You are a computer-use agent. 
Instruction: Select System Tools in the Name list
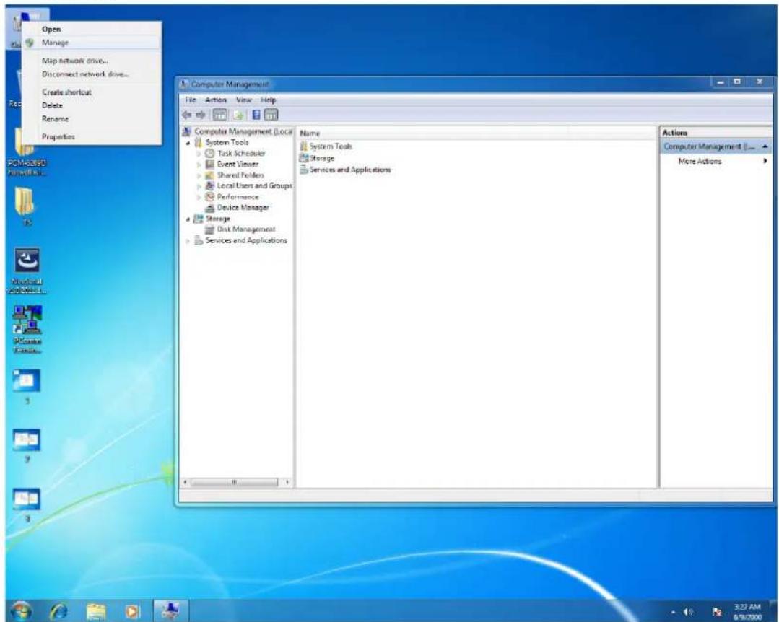click(x=326, y=146)
